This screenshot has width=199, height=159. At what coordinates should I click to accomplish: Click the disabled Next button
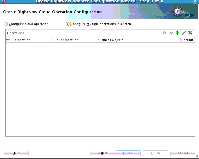pyautogui.click(x=128, y=153)
